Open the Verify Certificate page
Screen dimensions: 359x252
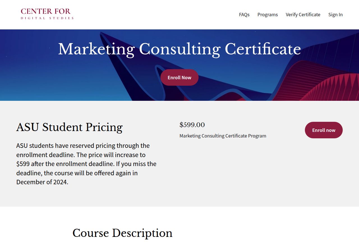(x=303, y=15)
